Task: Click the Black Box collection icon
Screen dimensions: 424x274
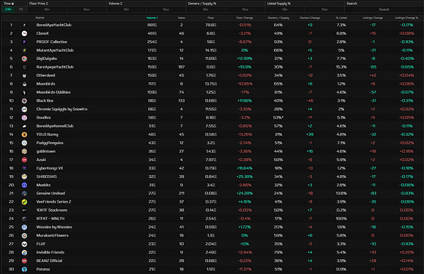Action: (x=24, y=101)
